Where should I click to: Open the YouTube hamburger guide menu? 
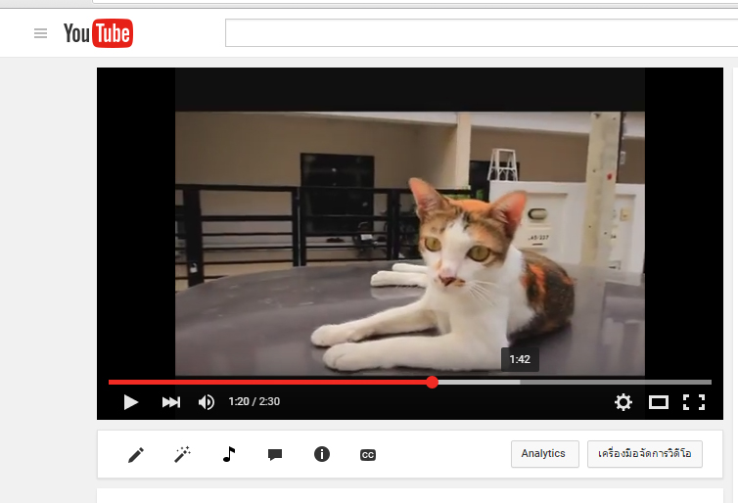tap(40, 33)
